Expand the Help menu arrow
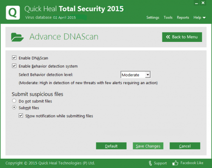212x168 pixels. point(204,18)
